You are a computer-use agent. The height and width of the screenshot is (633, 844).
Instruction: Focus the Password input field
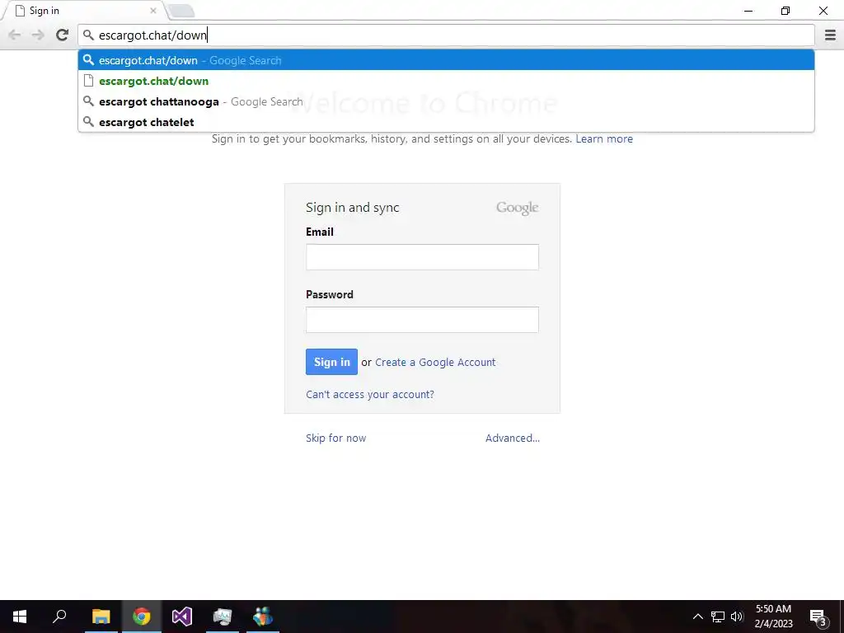point(422,320)
